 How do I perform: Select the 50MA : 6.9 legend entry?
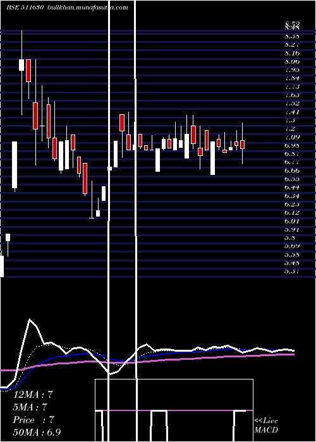tap(37, 432)
